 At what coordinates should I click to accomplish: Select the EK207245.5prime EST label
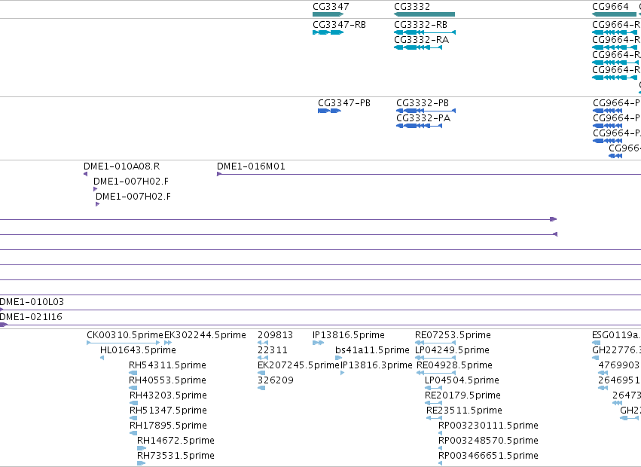coord(298,365)
